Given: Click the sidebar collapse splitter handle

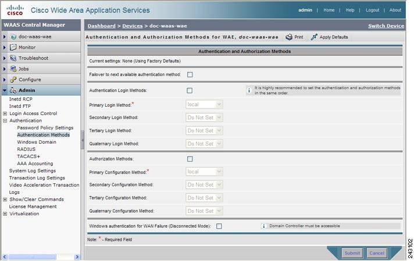Looking at the screenshot, I should [83, 140].
